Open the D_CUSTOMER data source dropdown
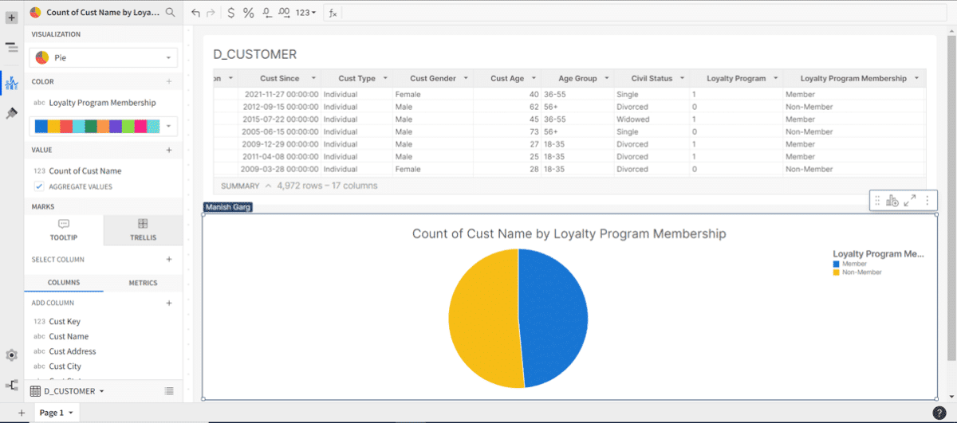The image size is (957, 423). click(69, 391)
